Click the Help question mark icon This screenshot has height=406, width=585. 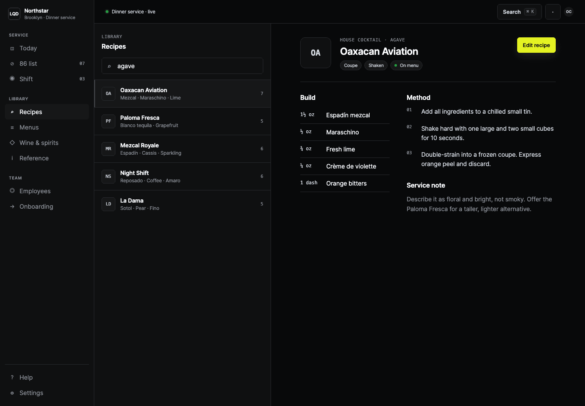[x=12, y=378]
